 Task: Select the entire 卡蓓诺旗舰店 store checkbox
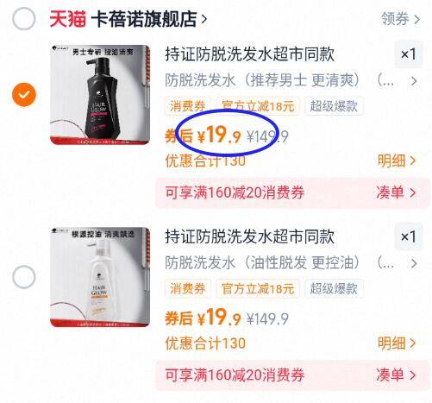[24, 19]
